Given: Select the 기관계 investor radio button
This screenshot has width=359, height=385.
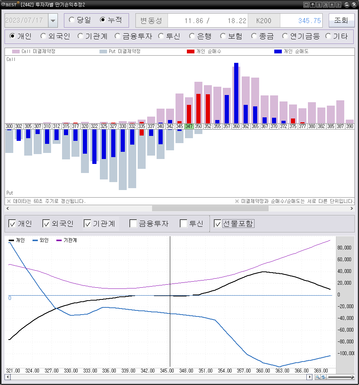Looking at the screenshot, I should pyautogui.click(x=81, y=36).
